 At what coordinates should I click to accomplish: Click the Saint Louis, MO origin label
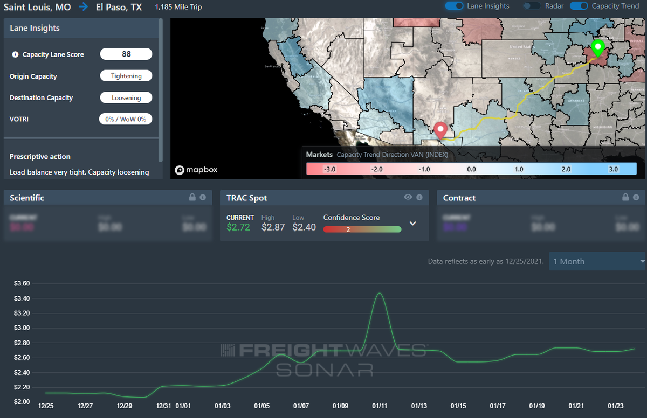37,8
